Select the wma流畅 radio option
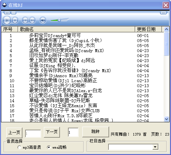 49,147
